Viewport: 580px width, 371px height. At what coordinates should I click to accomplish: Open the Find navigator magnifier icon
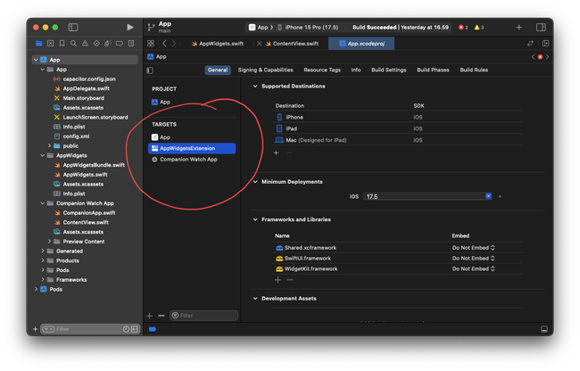[73, 44]
